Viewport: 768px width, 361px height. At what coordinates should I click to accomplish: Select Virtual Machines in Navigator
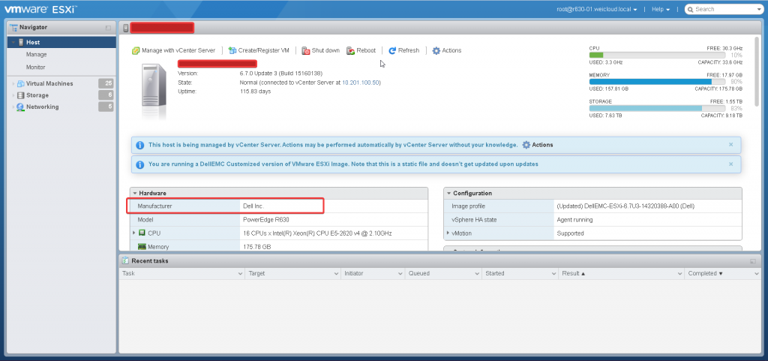(49, 84)
